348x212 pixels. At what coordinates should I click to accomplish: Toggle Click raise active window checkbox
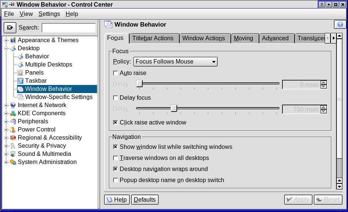[116, 122]
